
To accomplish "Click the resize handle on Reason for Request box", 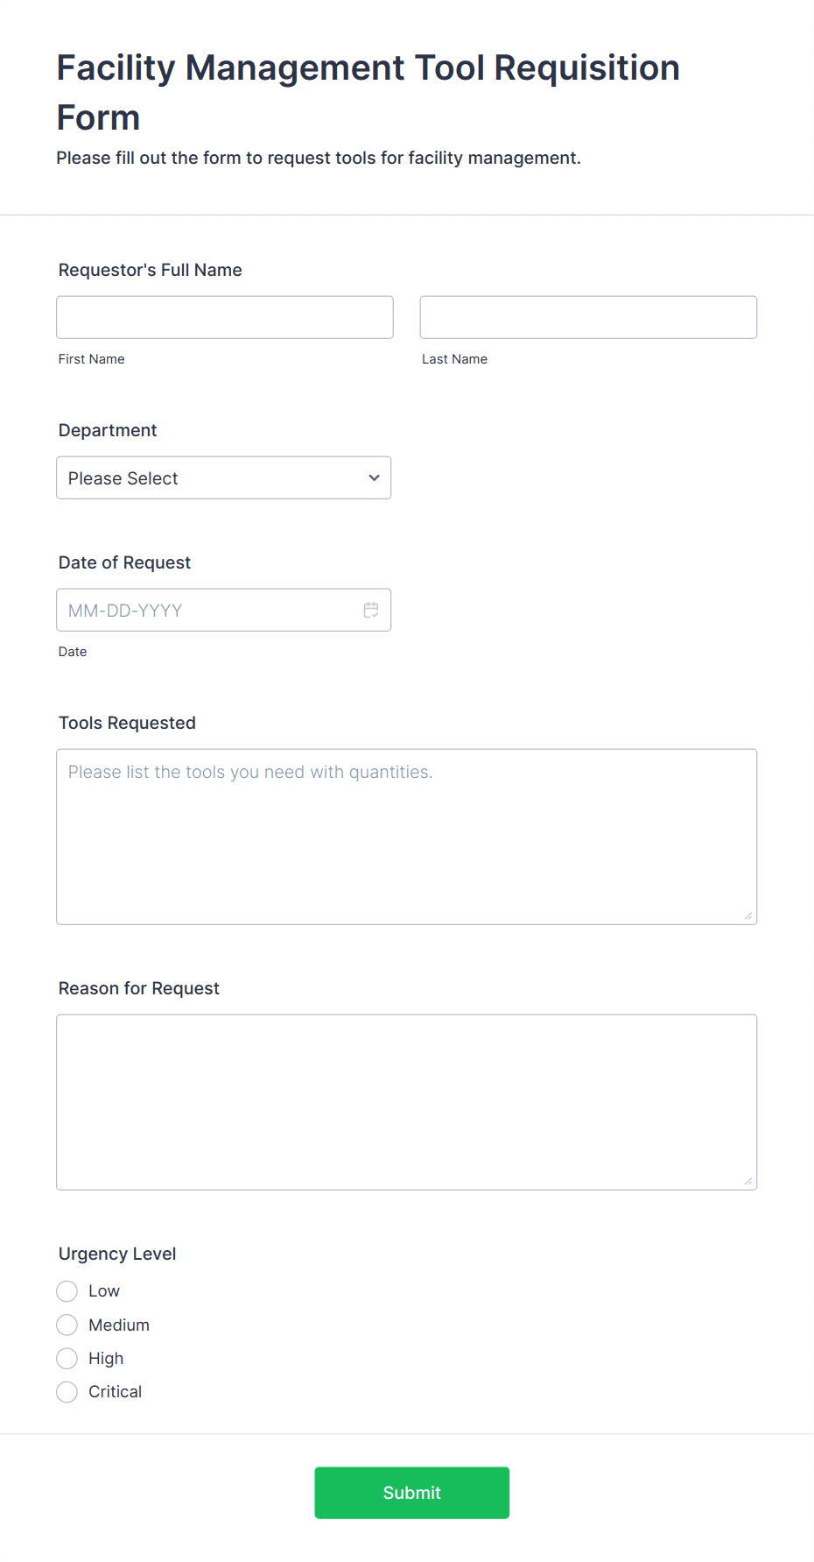I will click(750, 1181).
